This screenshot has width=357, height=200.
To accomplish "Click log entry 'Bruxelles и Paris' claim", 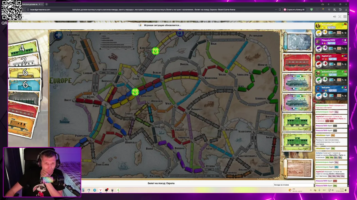I will pyautogui.click(x=332, y=119).
